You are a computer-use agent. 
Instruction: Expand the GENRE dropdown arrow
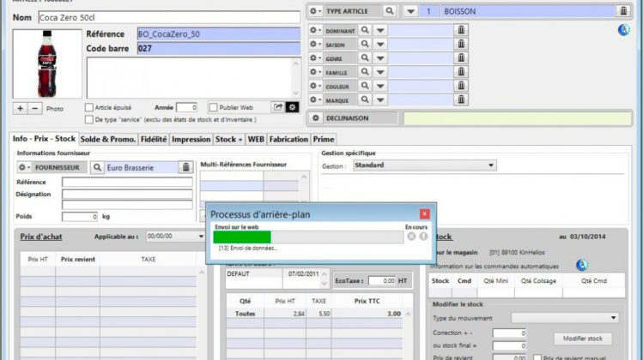[x=380, y=58]
